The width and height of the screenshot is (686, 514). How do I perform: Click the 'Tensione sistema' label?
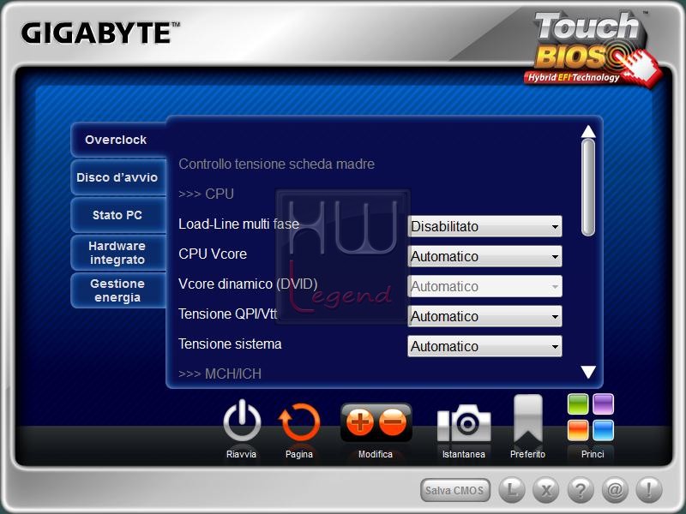(x=230, y=344)
